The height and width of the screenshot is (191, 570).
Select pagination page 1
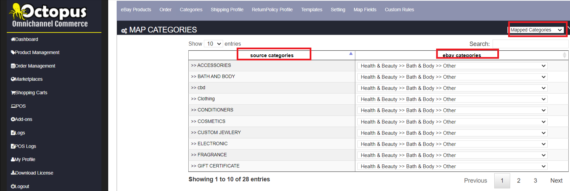pyautogui.click(x=502, y=181)
